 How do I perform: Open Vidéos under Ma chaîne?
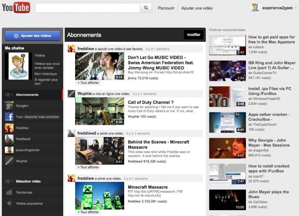(40, 55)
